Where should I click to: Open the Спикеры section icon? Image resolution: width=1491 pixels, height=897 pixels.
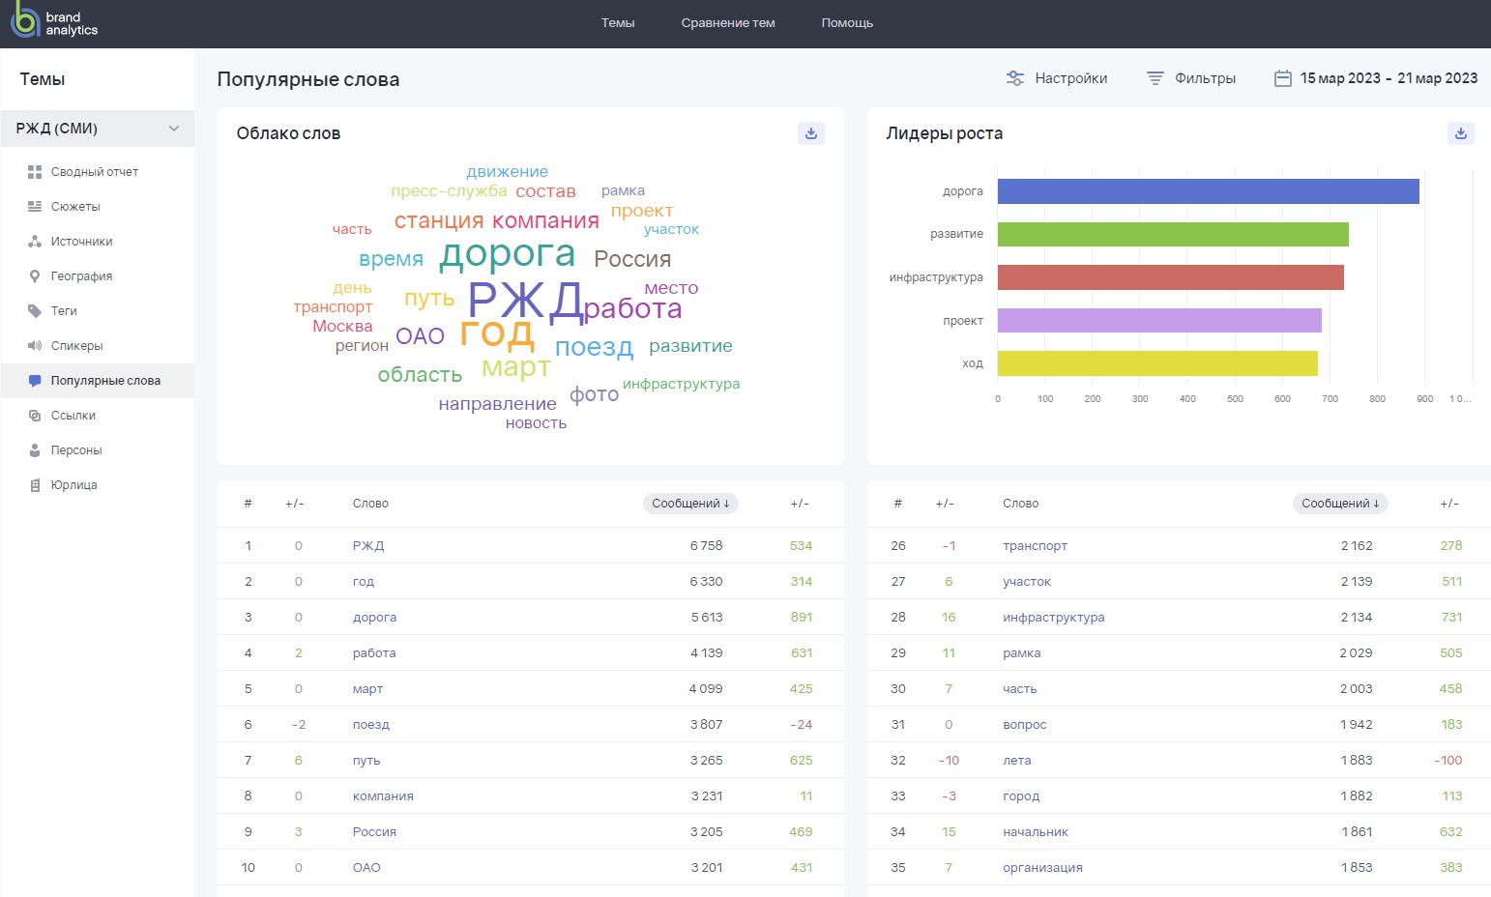[35, 345]
